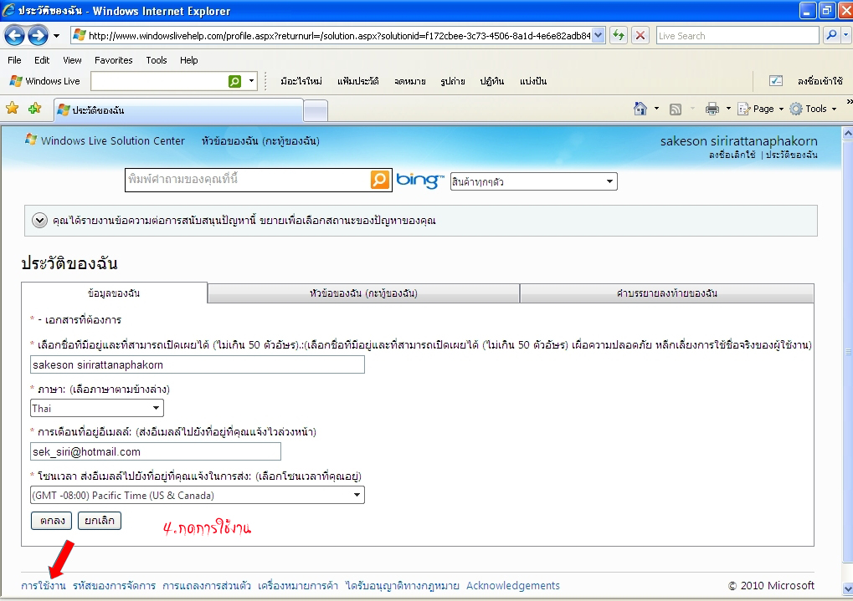Switch to หัวข้อของฉัน (กระทู้ของฉัน) tab

pyautogui.click(x=363, y=293)
